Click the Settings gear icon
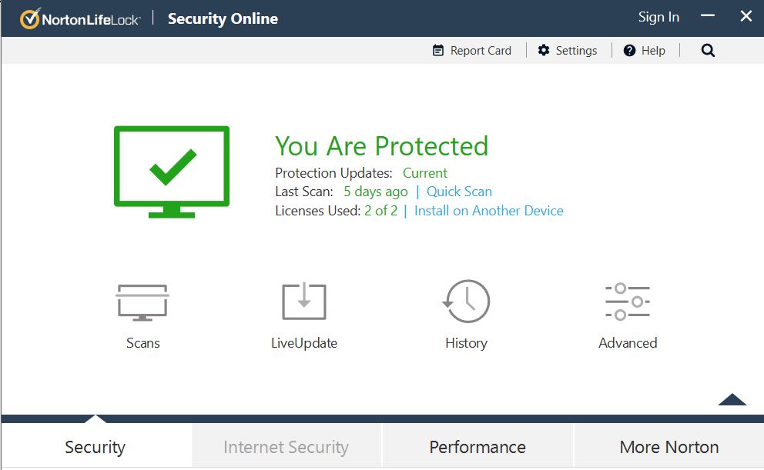764x470 pixels. click(x=544, y=51)
